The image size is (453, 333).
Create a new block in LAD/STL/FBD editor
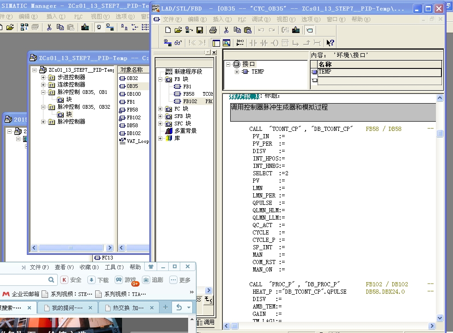point(168,30)
